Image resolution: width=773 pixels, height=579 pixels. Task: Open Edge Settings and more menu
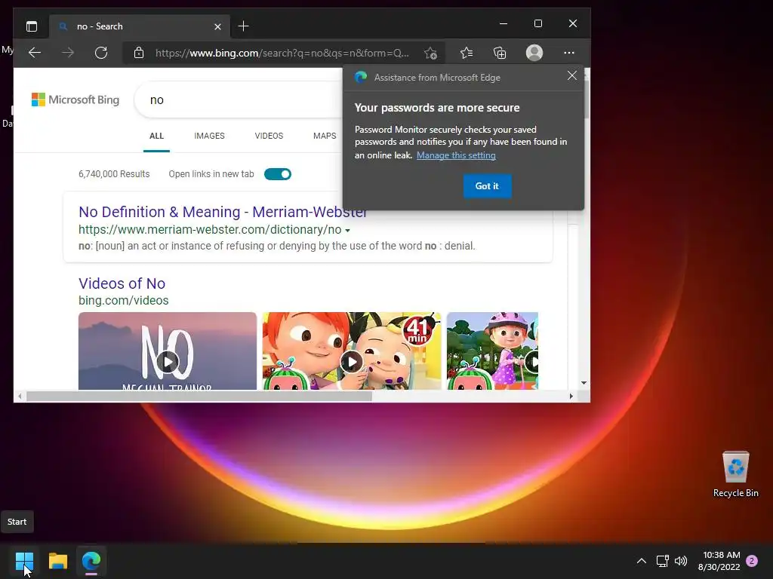[569, 53]
